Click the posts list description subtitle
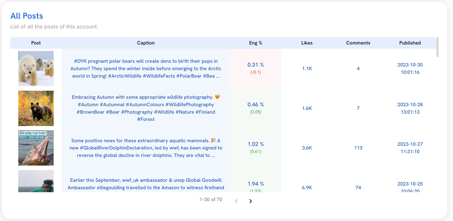Screen dimensions: 453x221 tap(54, 27)
